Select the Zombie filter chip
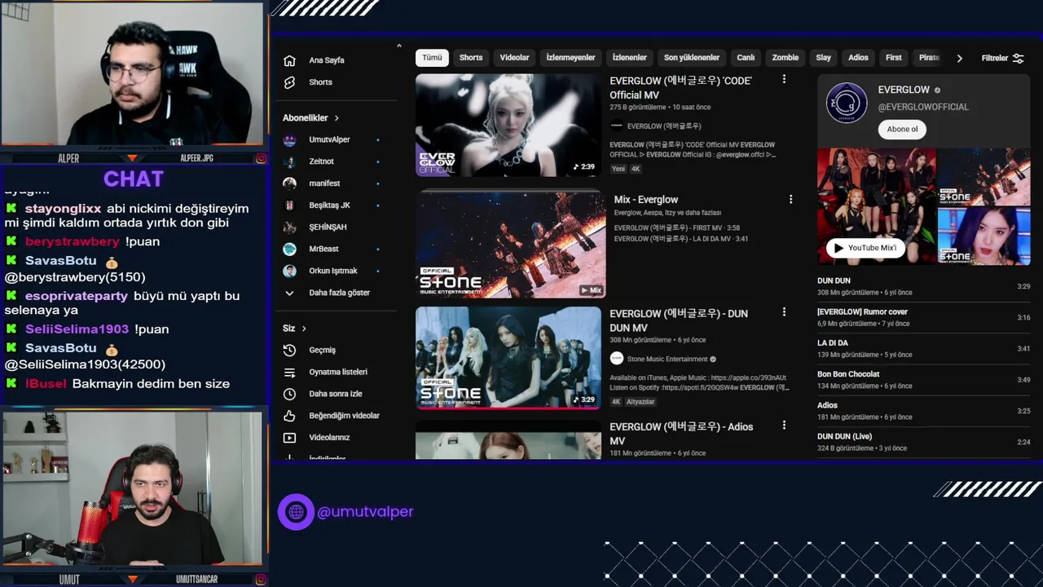 click(786, 58)
